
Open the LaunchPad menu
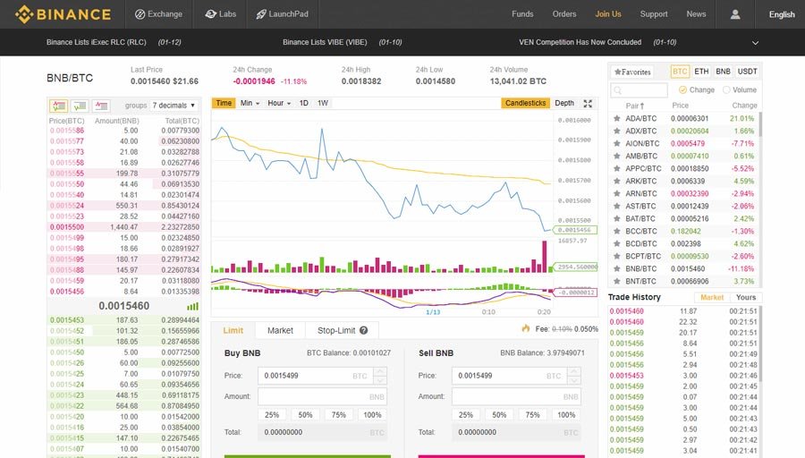click(283, 14)
